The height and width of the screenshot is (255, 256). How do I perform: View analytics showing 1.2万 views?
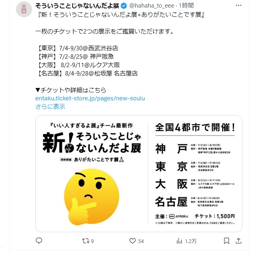coord(186,241)
